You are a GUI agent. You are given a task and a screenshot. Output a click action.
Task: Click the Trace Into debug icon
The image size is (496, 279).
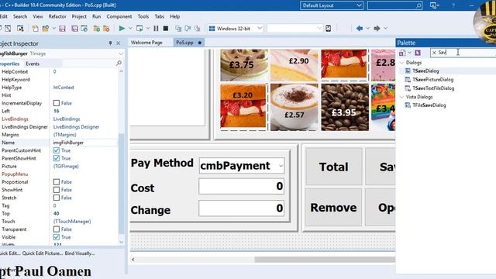178,29
